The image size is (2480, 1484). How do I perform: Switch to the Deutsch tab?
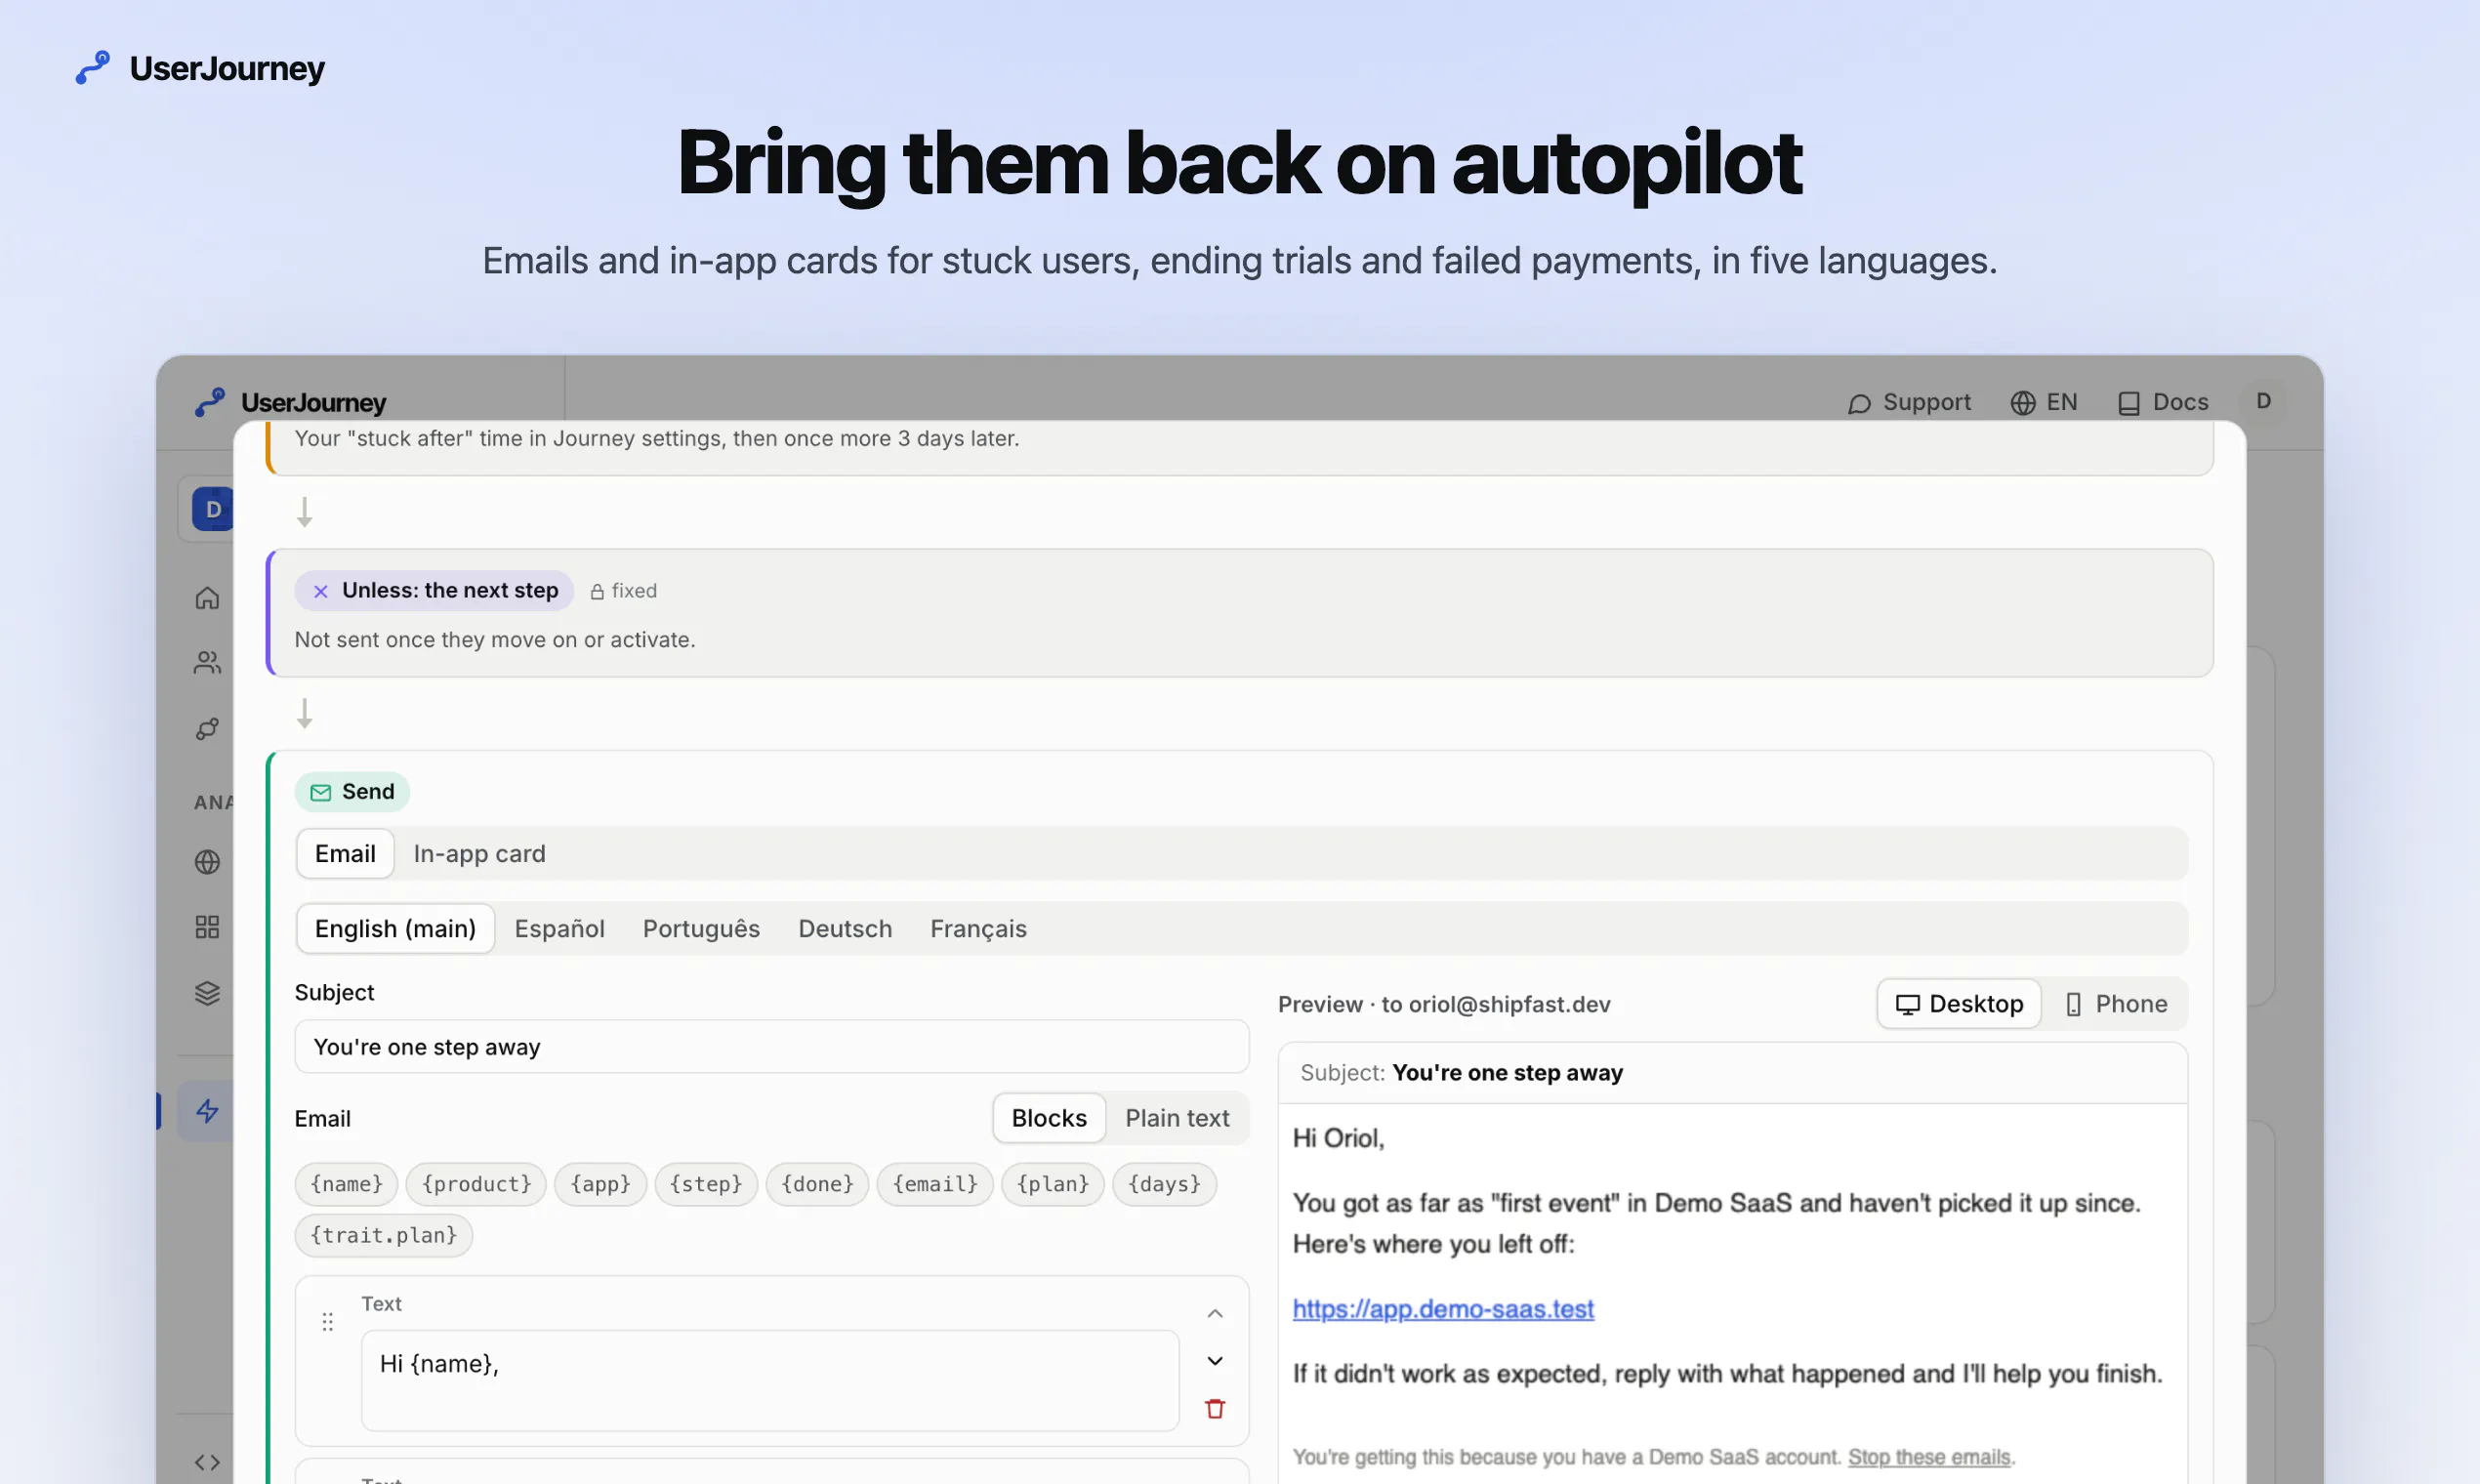pos(845,929)
